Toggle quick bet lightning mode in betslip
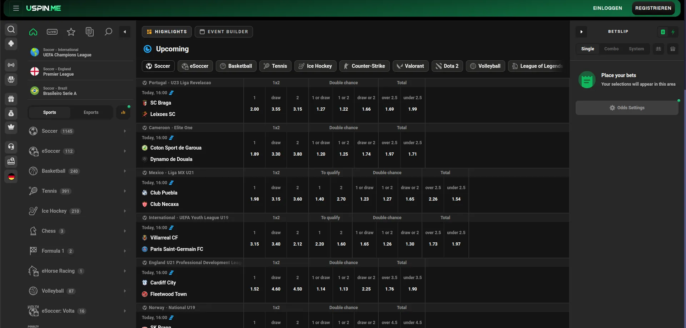 [673, 32]
